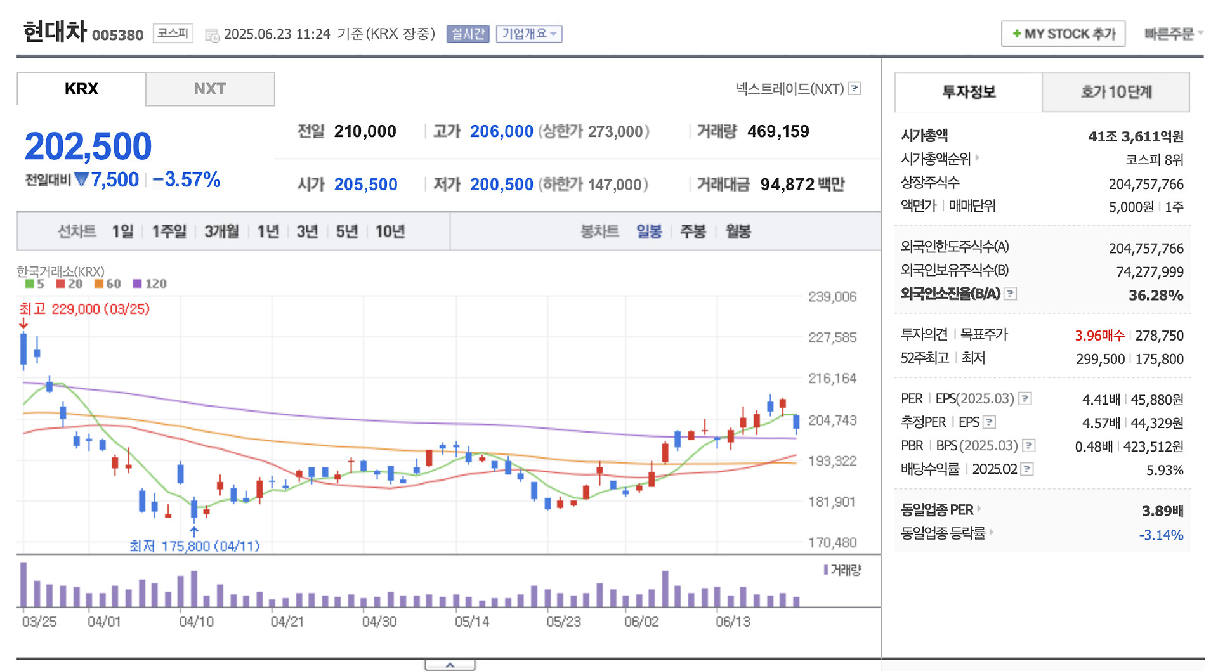Expand the 빠른주문 dropdown menu
The height and width of the screenshot is (671, 1218).
click(x=1173, y=34)
